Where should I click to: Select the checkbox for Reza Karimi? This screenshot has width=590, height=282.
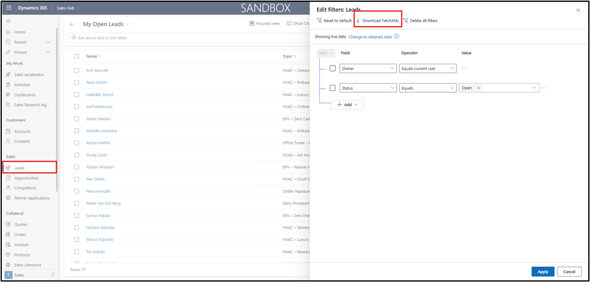pyautogui.click(x=77, y=82)
